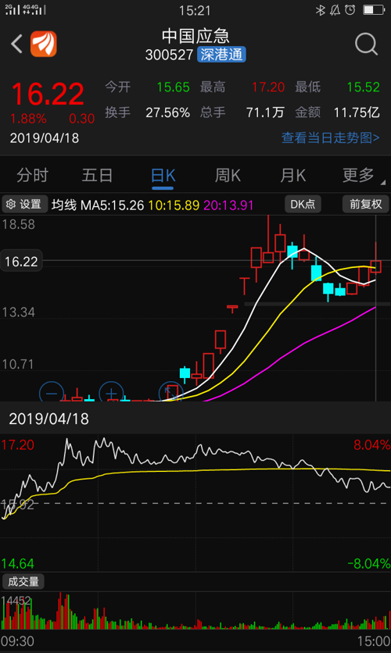Open 前复权 adjustment selector

(x=365, y=204)
